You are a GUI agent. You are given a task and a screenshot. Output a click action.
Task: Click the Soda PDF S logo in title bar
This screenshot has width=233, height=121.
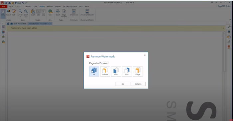pos(2,3)
